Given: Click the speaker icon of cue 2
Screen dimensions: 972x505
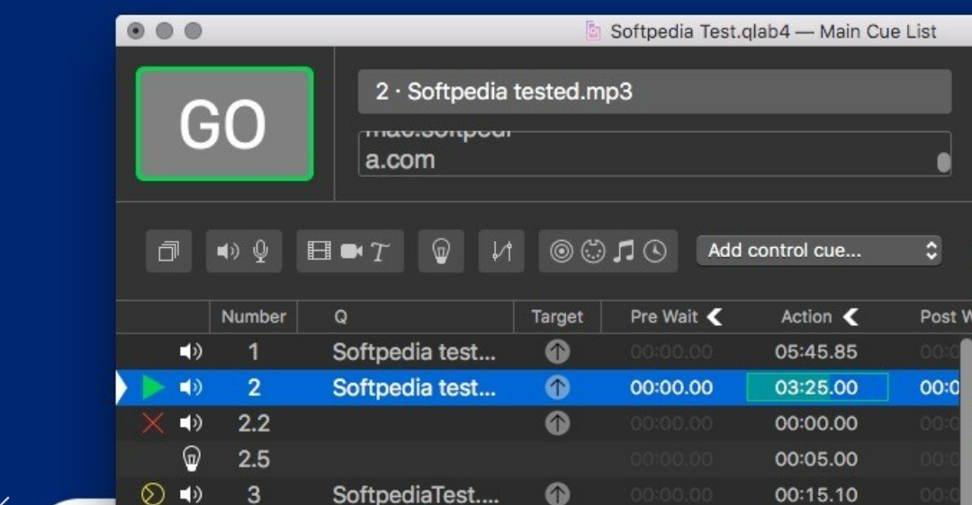Looking at the screenshot, I should tap(191, 388).
